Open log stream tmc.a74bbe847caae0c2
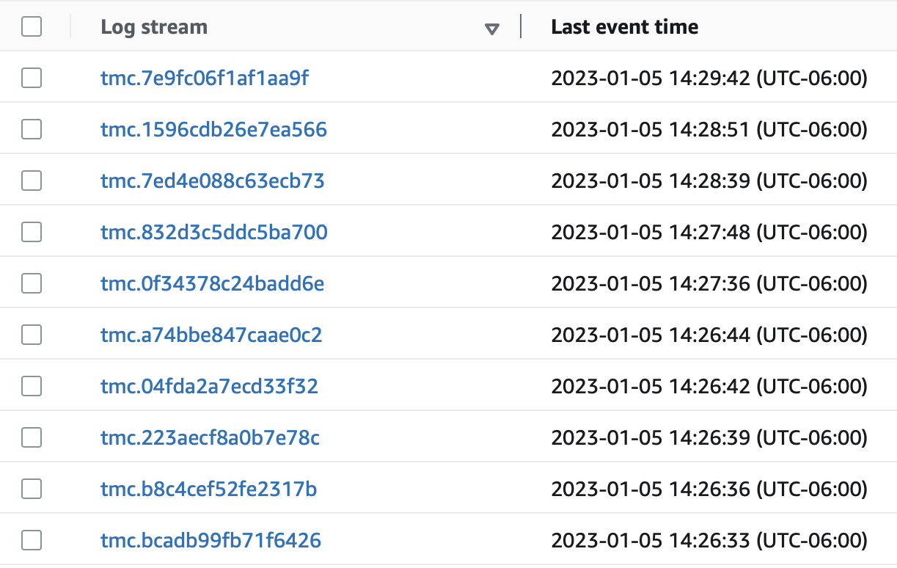Image resolution: width=897 pixels, height=568 pixels. point(211,334)
